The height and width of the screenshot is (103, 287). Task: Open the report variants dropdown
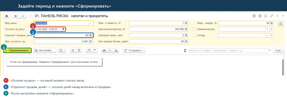(62, 50)
